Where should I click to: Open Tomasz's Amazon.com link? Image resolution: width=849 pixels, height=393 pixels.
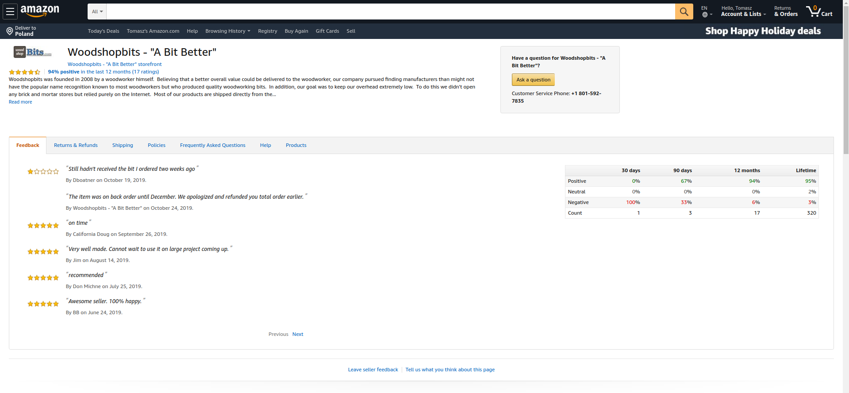[x=153, y=31]
